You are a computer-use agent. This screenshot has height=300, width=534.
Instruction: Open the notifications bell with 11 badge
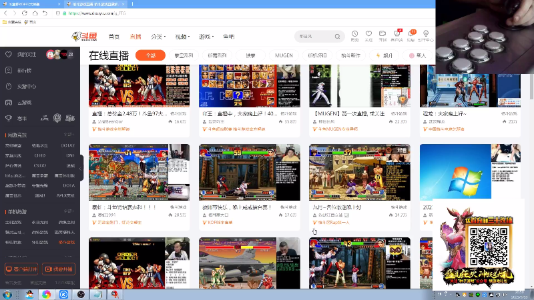(411, 34)
